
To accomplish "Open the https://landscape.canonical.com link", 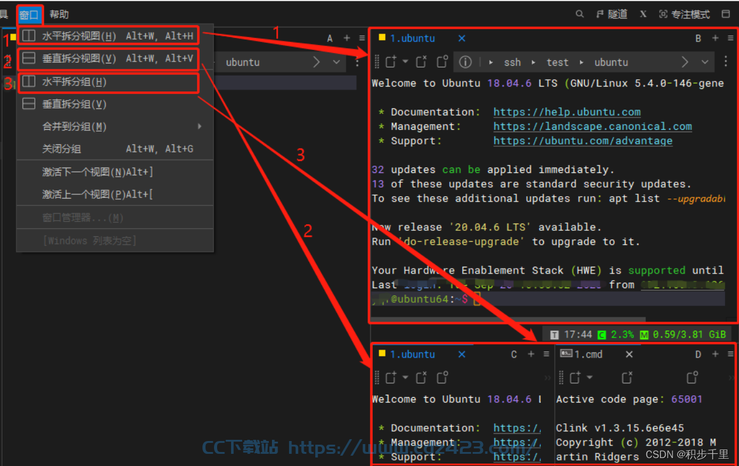I will click(x=593, y=127).
